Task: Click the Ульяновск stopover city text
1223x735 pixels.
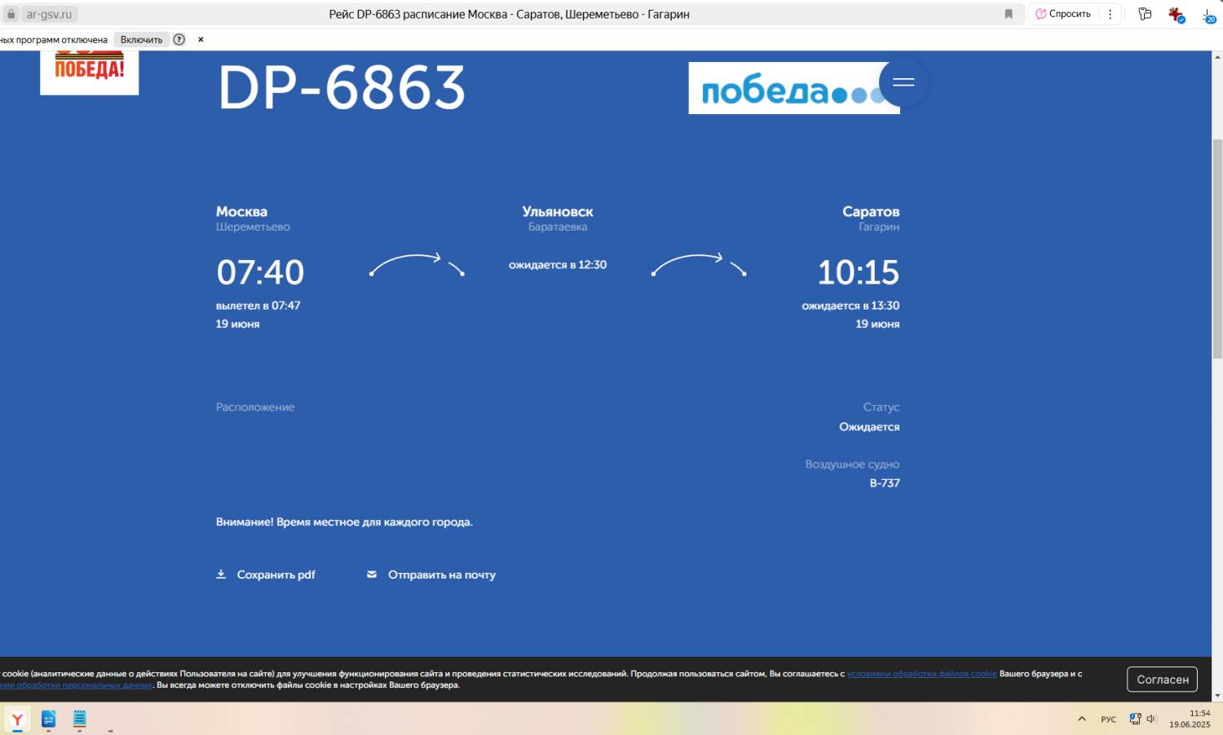Action: [x=558, y=212]
